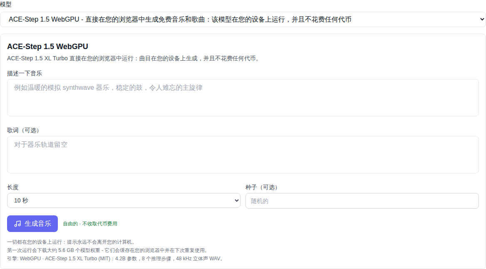Screen dimensions: 486x269
Task: Click the 歌词（可选）label
Action: point(24,130)
